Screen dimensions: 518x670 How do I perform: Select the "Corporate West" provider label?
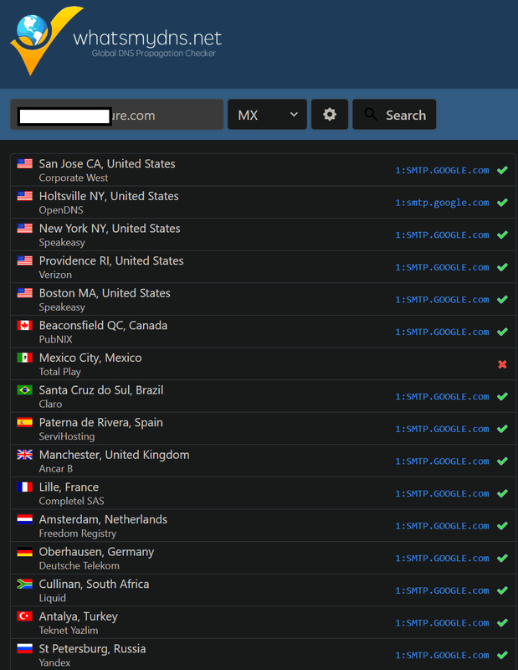(74, 178)
